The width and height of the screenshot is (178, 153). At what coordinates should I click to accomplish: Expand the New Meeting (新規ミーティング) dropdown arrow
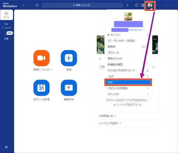[52, 70]
